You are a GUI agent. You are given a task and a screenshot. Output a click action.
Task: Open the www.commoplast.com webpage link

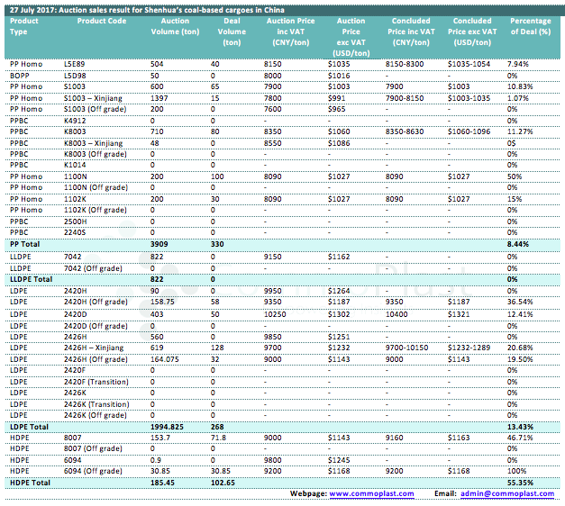pos(371,493)
